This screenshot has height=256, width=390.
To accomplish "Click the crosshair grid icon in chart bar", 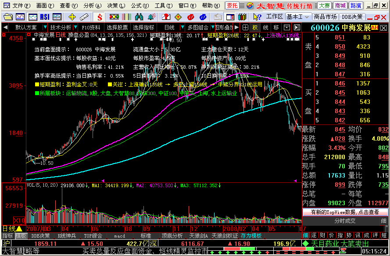I will pos(246,27).
